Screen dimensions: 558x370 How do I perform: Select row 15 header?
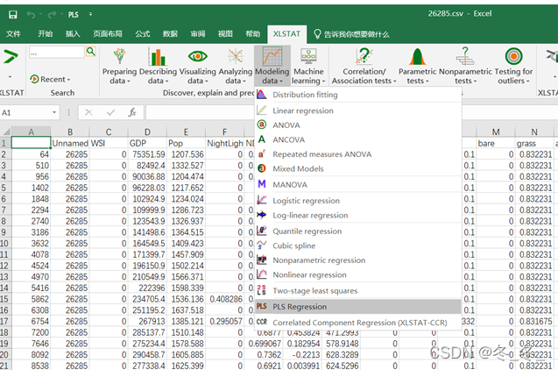tap(4, 299)
